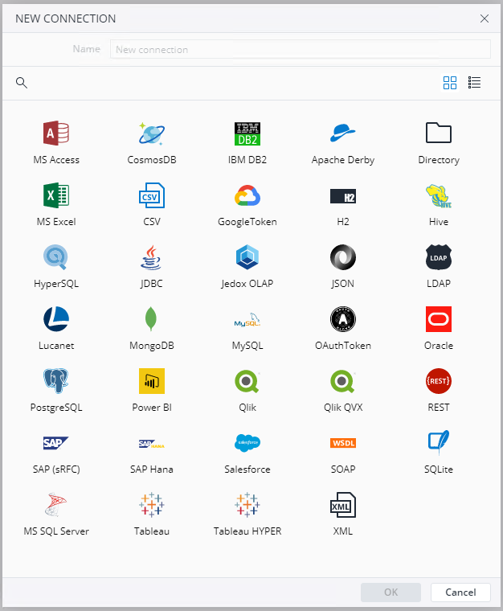
Task: Click the search magnifier icon
Action: 22,83
